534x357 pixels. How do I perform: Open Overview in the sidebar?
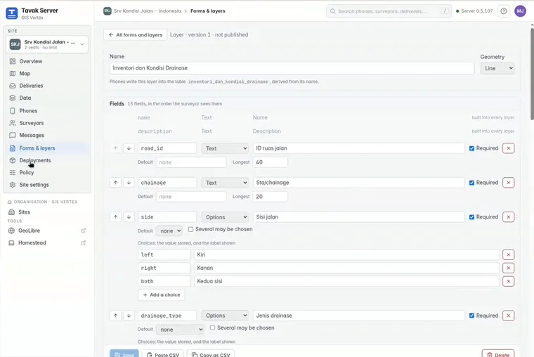[x=47, y=61]
